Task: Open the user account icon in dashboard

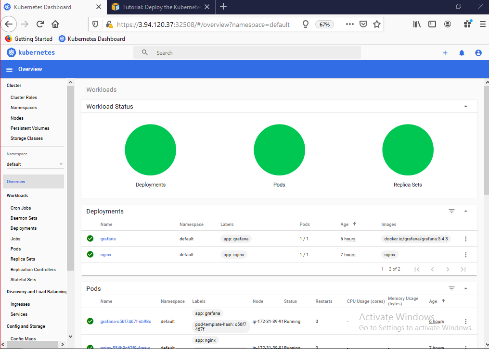Action: [x=478, y=53]
